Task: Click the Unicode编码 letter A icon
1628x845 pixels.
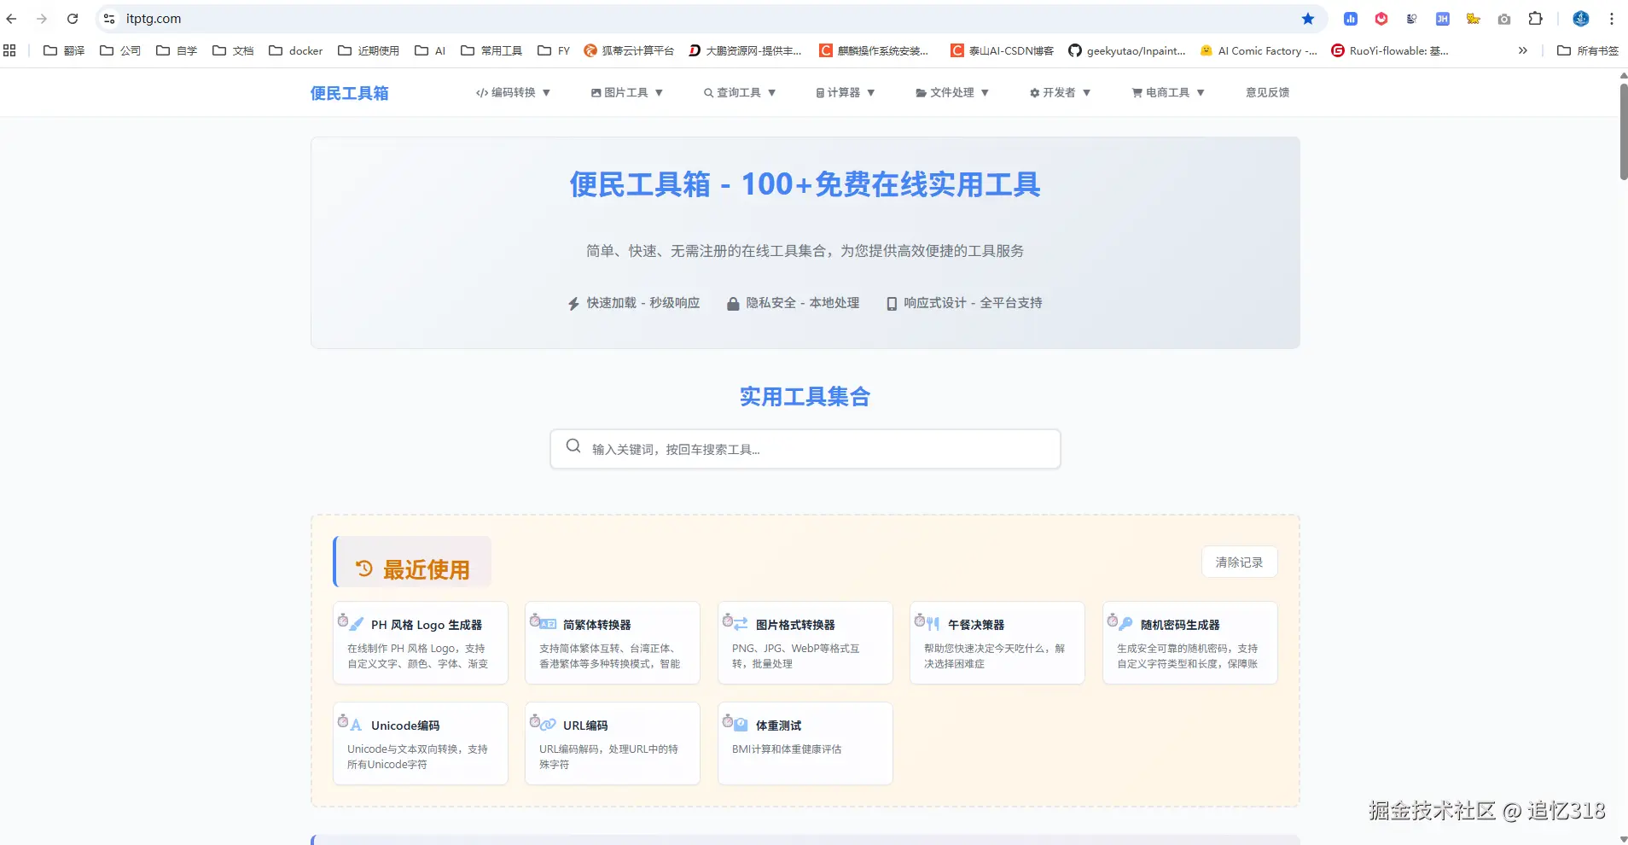Action: coord(357,725)
